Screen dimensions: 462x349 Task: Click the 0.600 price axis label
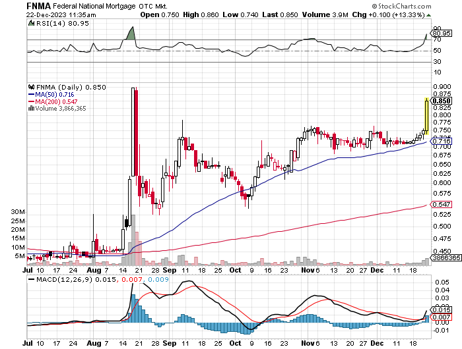[x=442, y=183]
